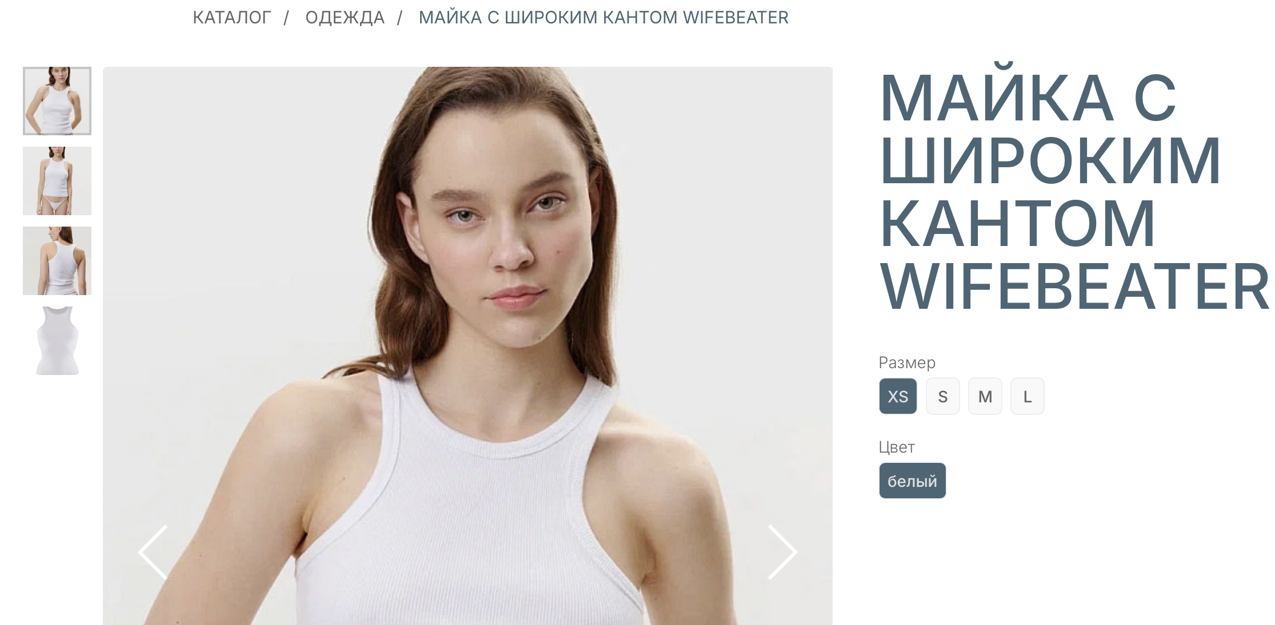Click the slash separator after КАТАЛОГ
Screen dimensions: 1275x625
click(286, 18)
